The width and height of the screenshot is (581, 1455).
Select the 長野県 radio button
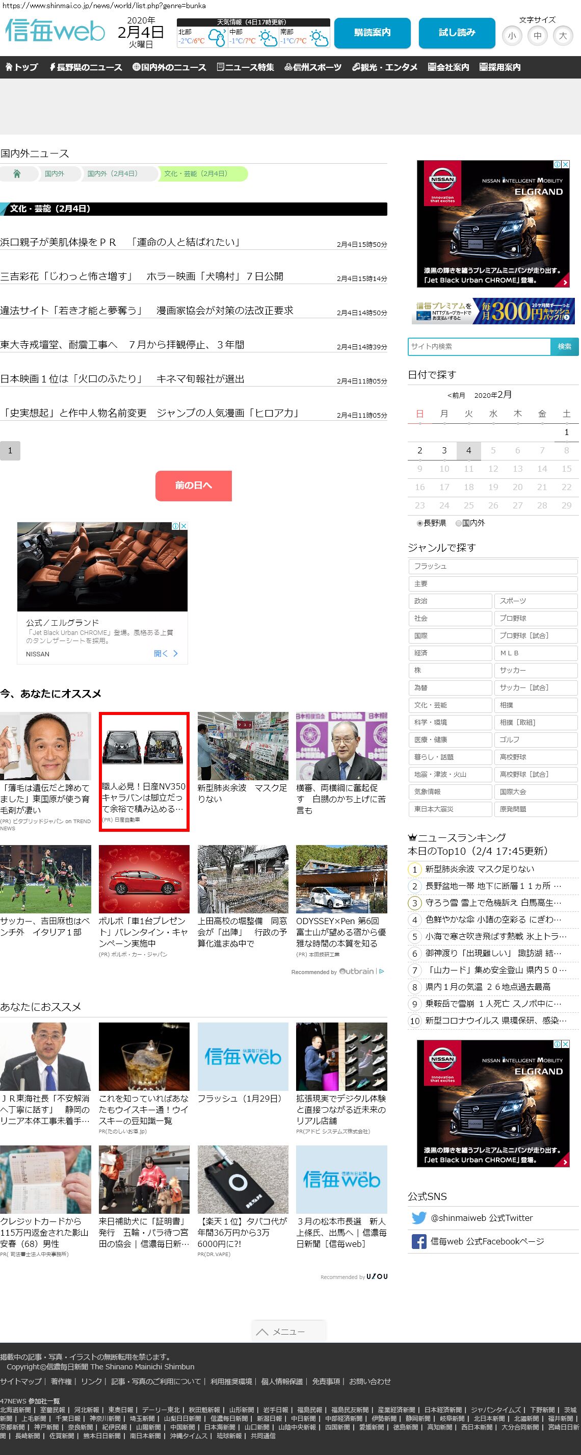[x=419, y=523]
